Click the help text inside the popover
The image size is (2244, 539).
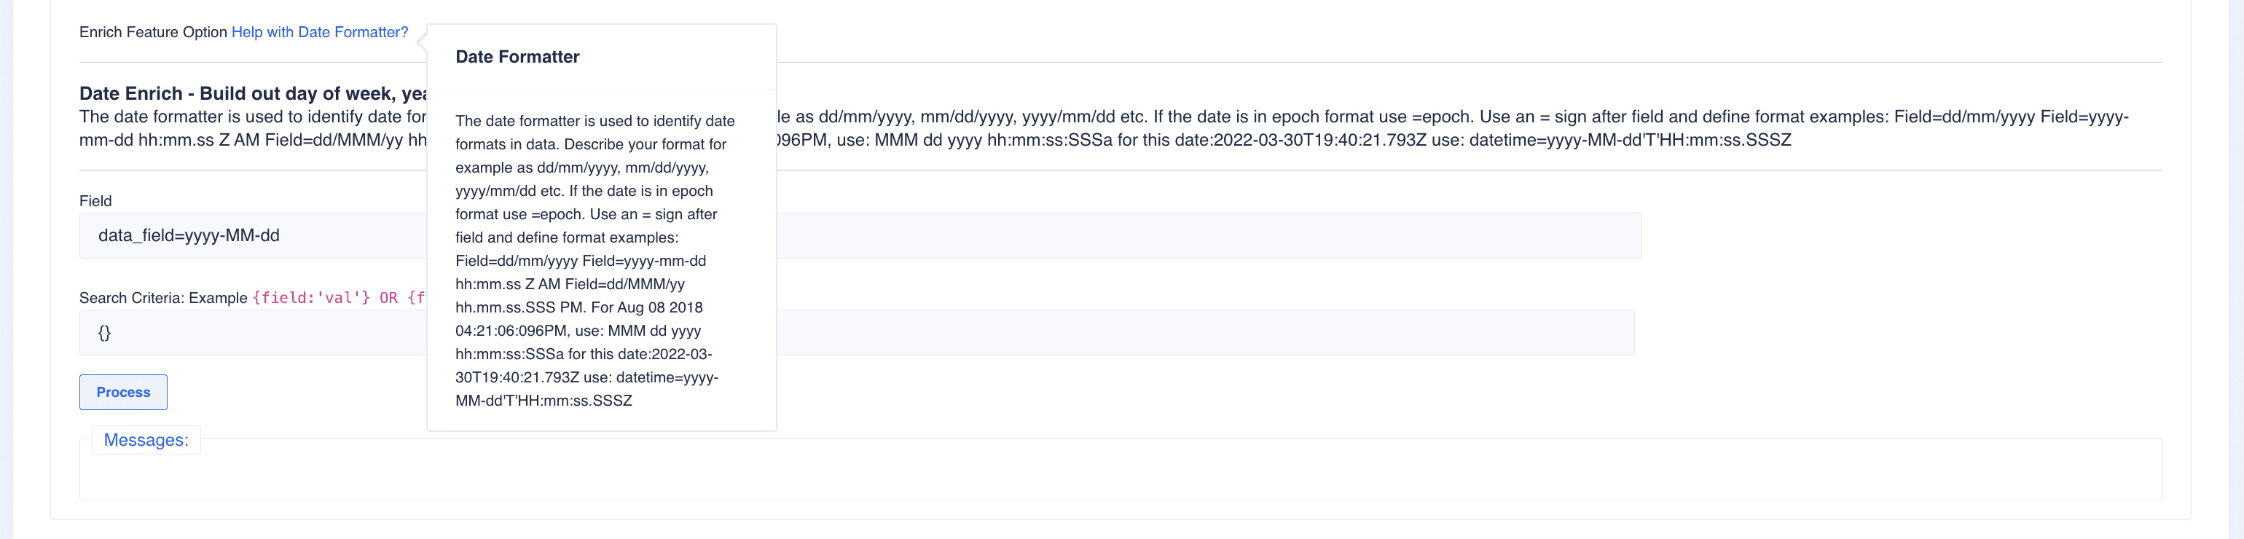pos(594,260)
